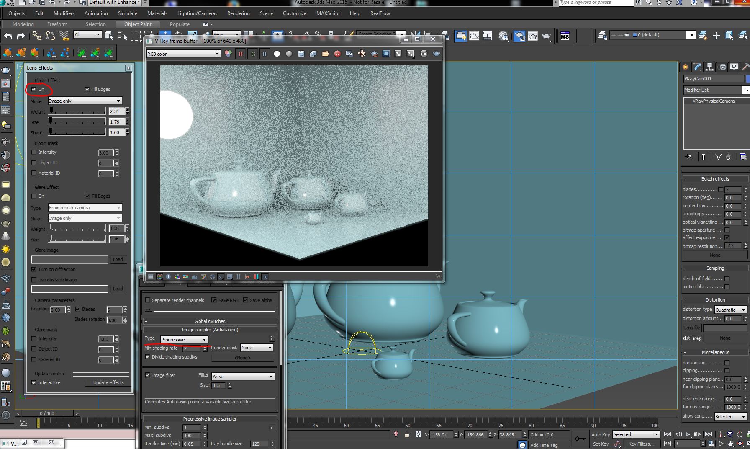This screenshot has width=750, height=449.
Task: Select the Bind to Space Warp tool
Action: click(64, 36)
